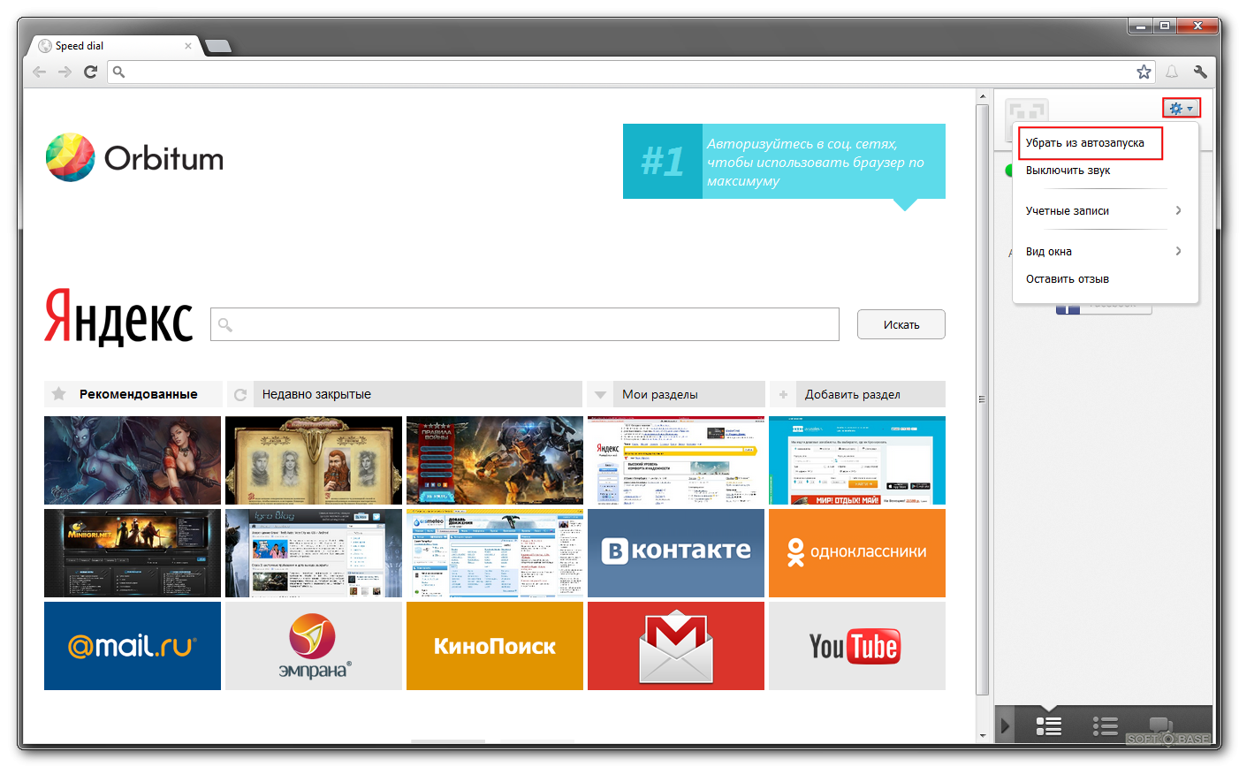This screenshot has width=1239, height=767.
Task: Select Убрать из автозапуска menu item
Action: 1090,142
